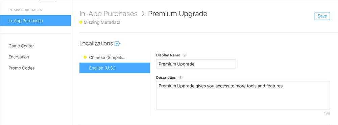Click into the Display Name field
Image resolution: width=338 pixels, height=125 pixels.
(x=196, y=64)
